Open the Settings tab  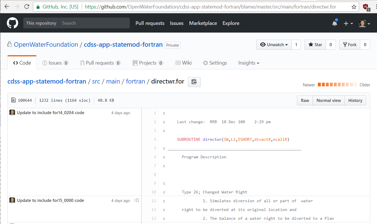215,63
